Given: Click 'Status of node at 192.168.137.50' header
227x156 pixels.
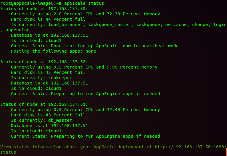Looking at the screenshot, I should click(x=44, y=9).
